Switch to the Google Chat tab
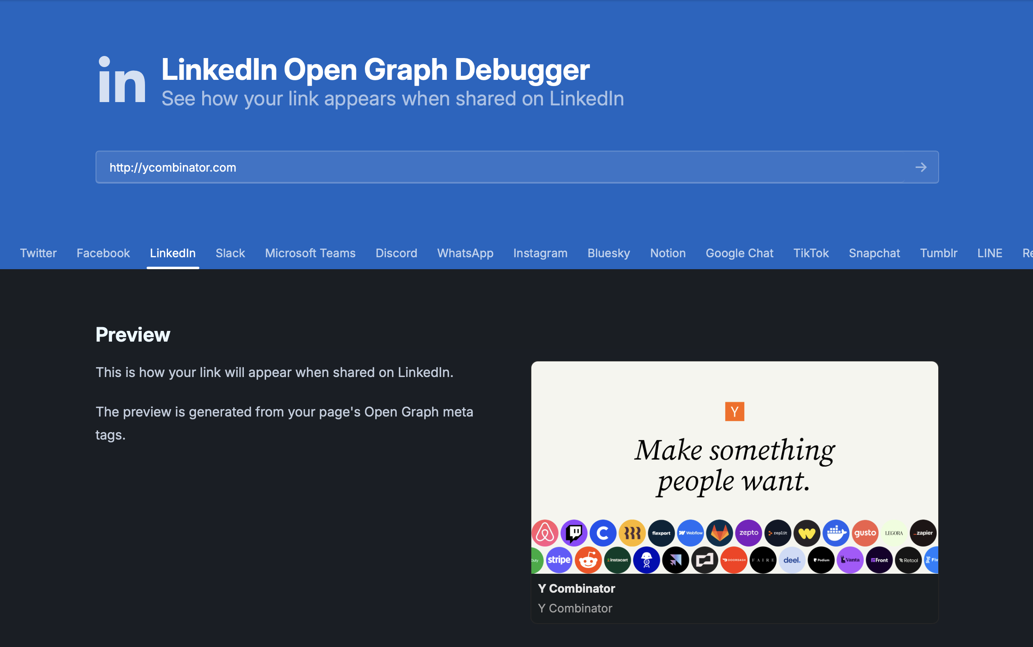1033x647 pixels. [x=739, y=253]
